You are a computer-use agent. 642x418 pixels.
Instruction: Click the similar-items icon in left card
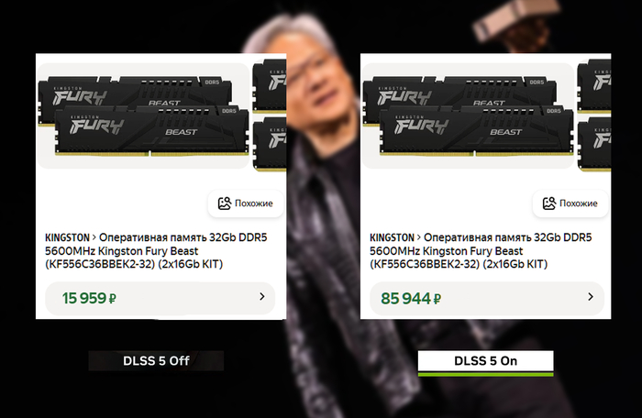(x=225, y=203)
